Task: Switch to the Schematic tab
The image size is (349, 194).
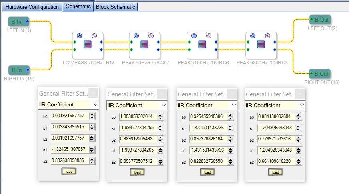Action: pos(78,6)
